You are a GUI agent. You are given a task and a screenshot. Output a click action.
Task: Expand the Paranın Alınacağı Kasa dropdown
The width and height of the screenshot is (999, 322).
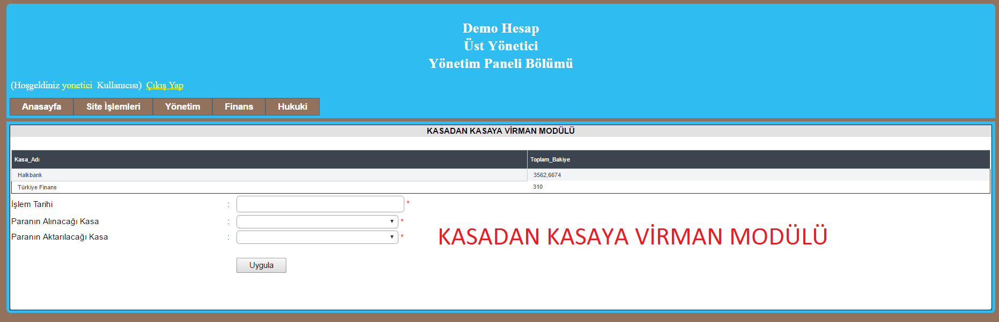pos(317,221)
